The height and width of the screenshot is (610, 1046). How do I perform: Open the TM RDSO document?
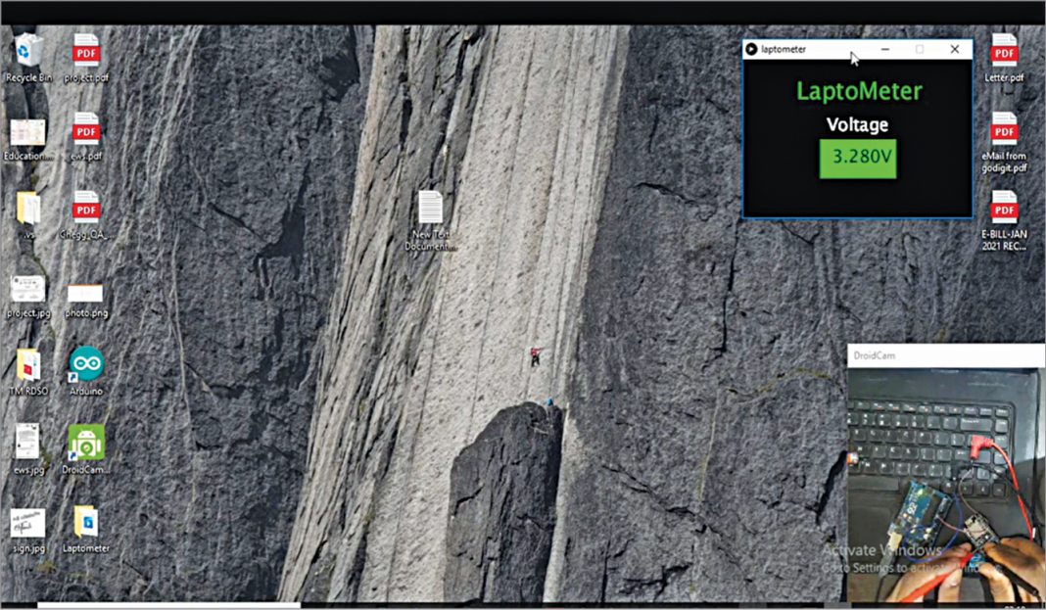click(x=27, y=367)
